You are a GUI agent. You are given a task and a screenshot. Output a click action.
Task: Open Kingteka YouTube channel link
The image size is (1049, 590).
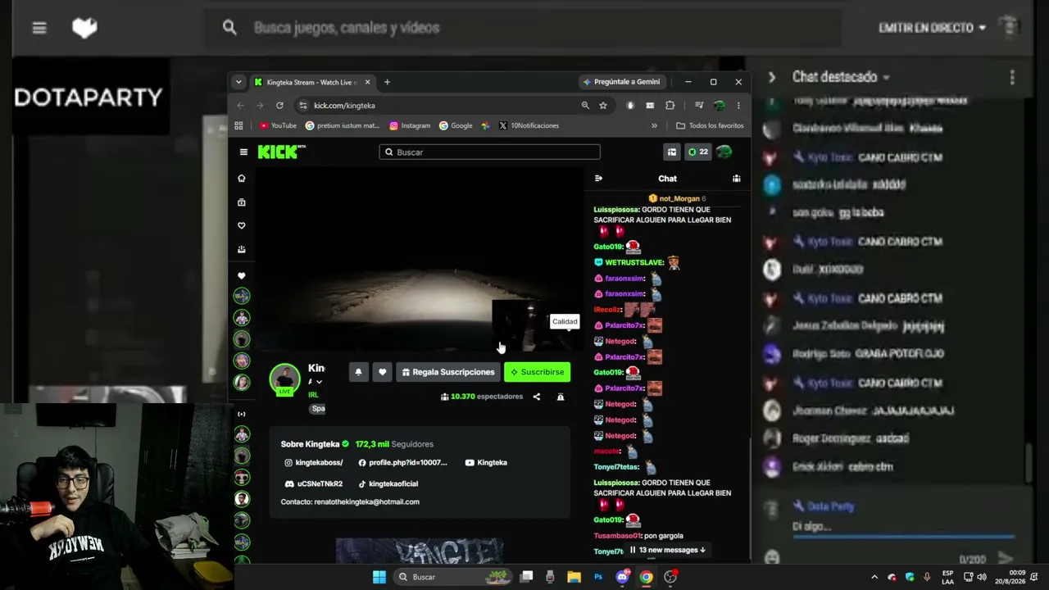(x=486, y=463)
